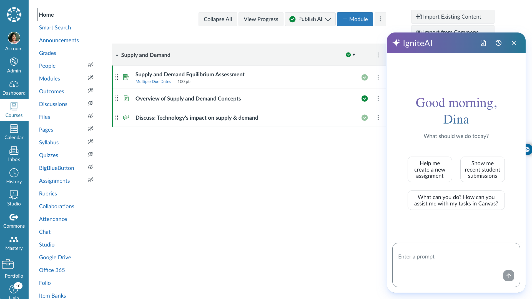Start new IgniteAI chat document icon
Viewport: 532px width, 299px height.
483,43
